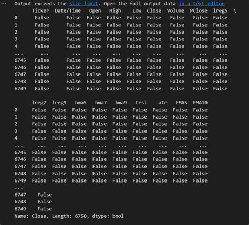Viewport: 249px width, 225px height.
Task: Click atr value 'False' in row 2
Action: pyautogui.click(x=160, y=124)
